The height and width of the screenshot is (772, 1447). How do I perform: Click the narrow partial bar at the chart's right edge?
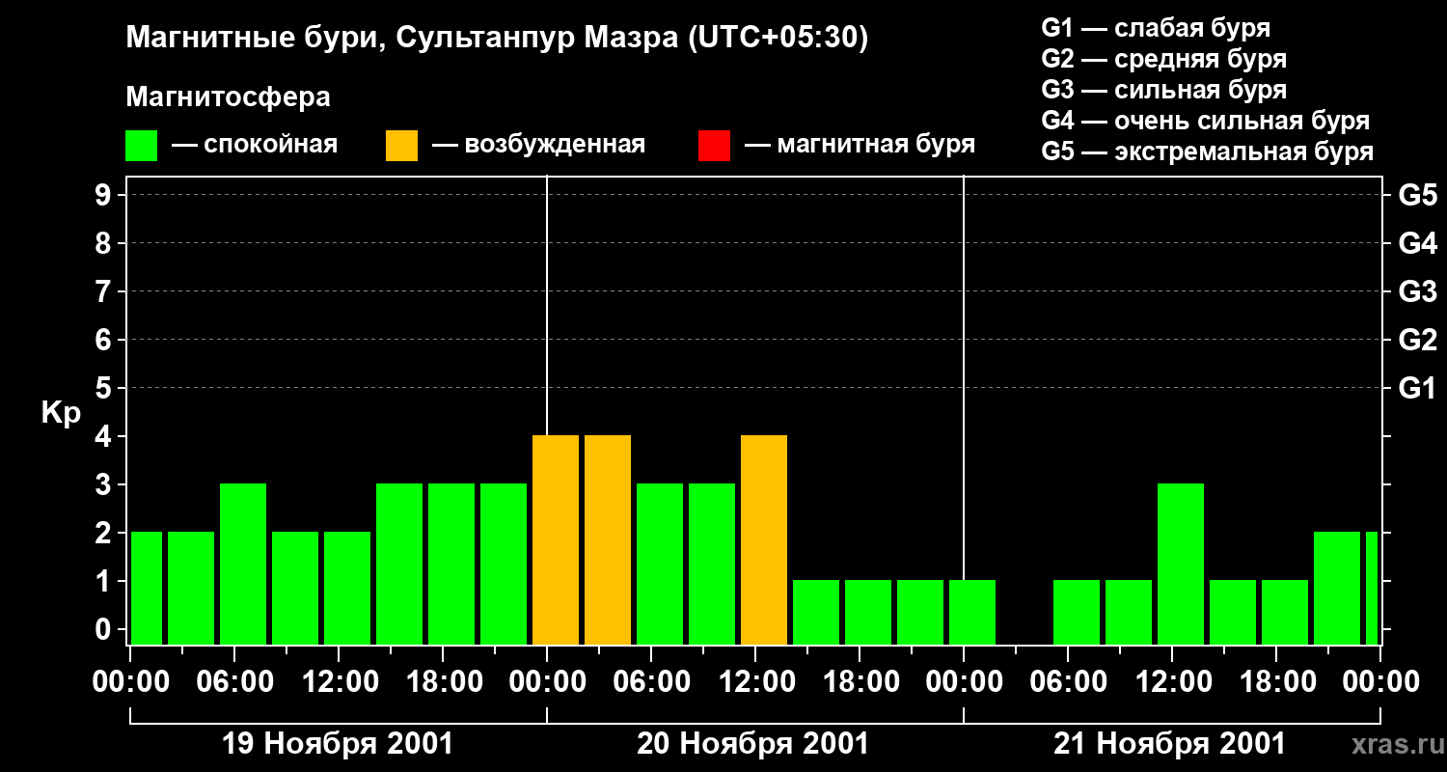pyautogui.click(x=1372, y=588)
